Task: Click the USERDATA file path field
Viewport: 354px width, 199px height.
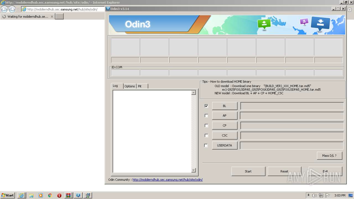Action: [292, 145]
